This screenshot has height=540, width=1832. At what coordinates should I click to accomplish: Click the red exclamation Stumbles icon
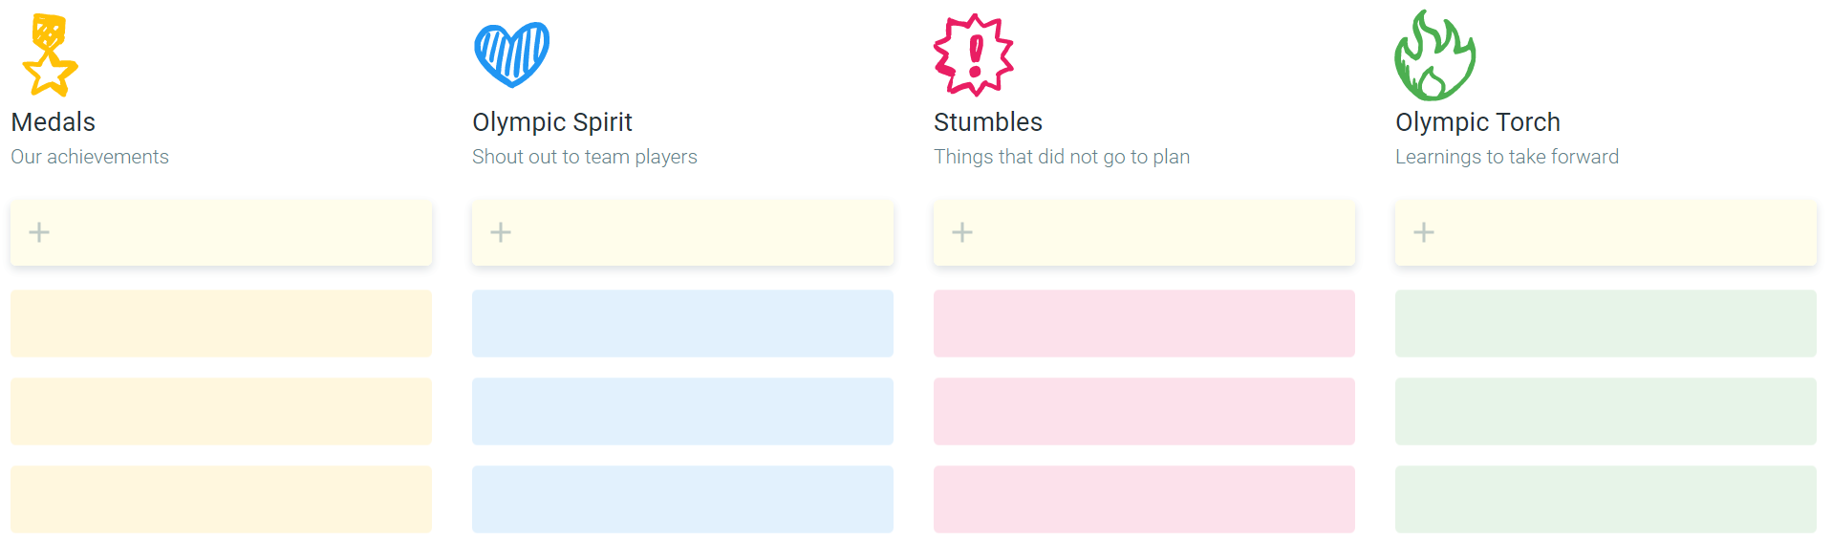[x=973, y=54]
